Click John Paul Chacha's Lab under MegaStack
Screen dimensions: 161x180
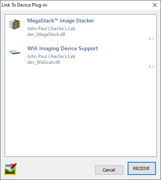[x=51, y=29]
